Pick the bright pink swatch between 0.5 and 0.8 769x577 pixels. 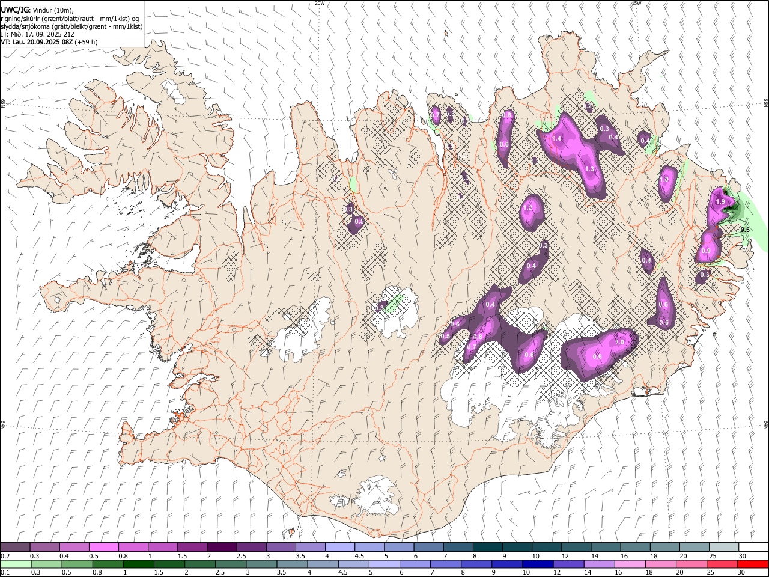coord(104,548)
